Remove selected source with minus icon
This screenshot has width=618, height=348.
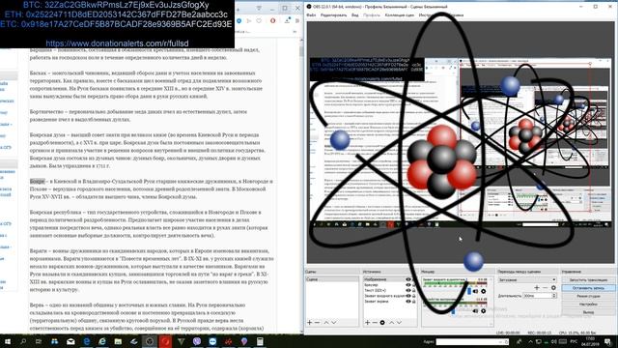(x=375, y=322)
